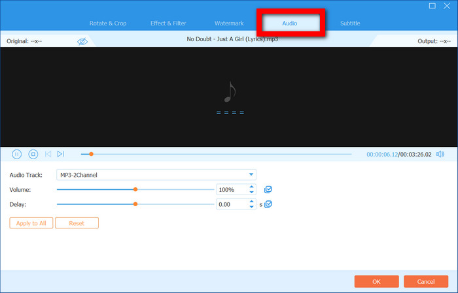Image resolution: width=458 pixels, height=293 pixels.
Task: Click the Apply to All button
Action: 31,223
